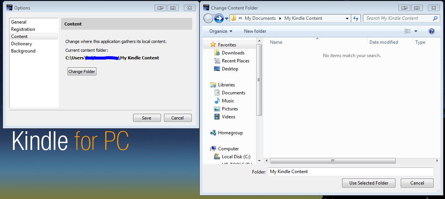Click the path breadcrumb double chevron

pos(240,18)
